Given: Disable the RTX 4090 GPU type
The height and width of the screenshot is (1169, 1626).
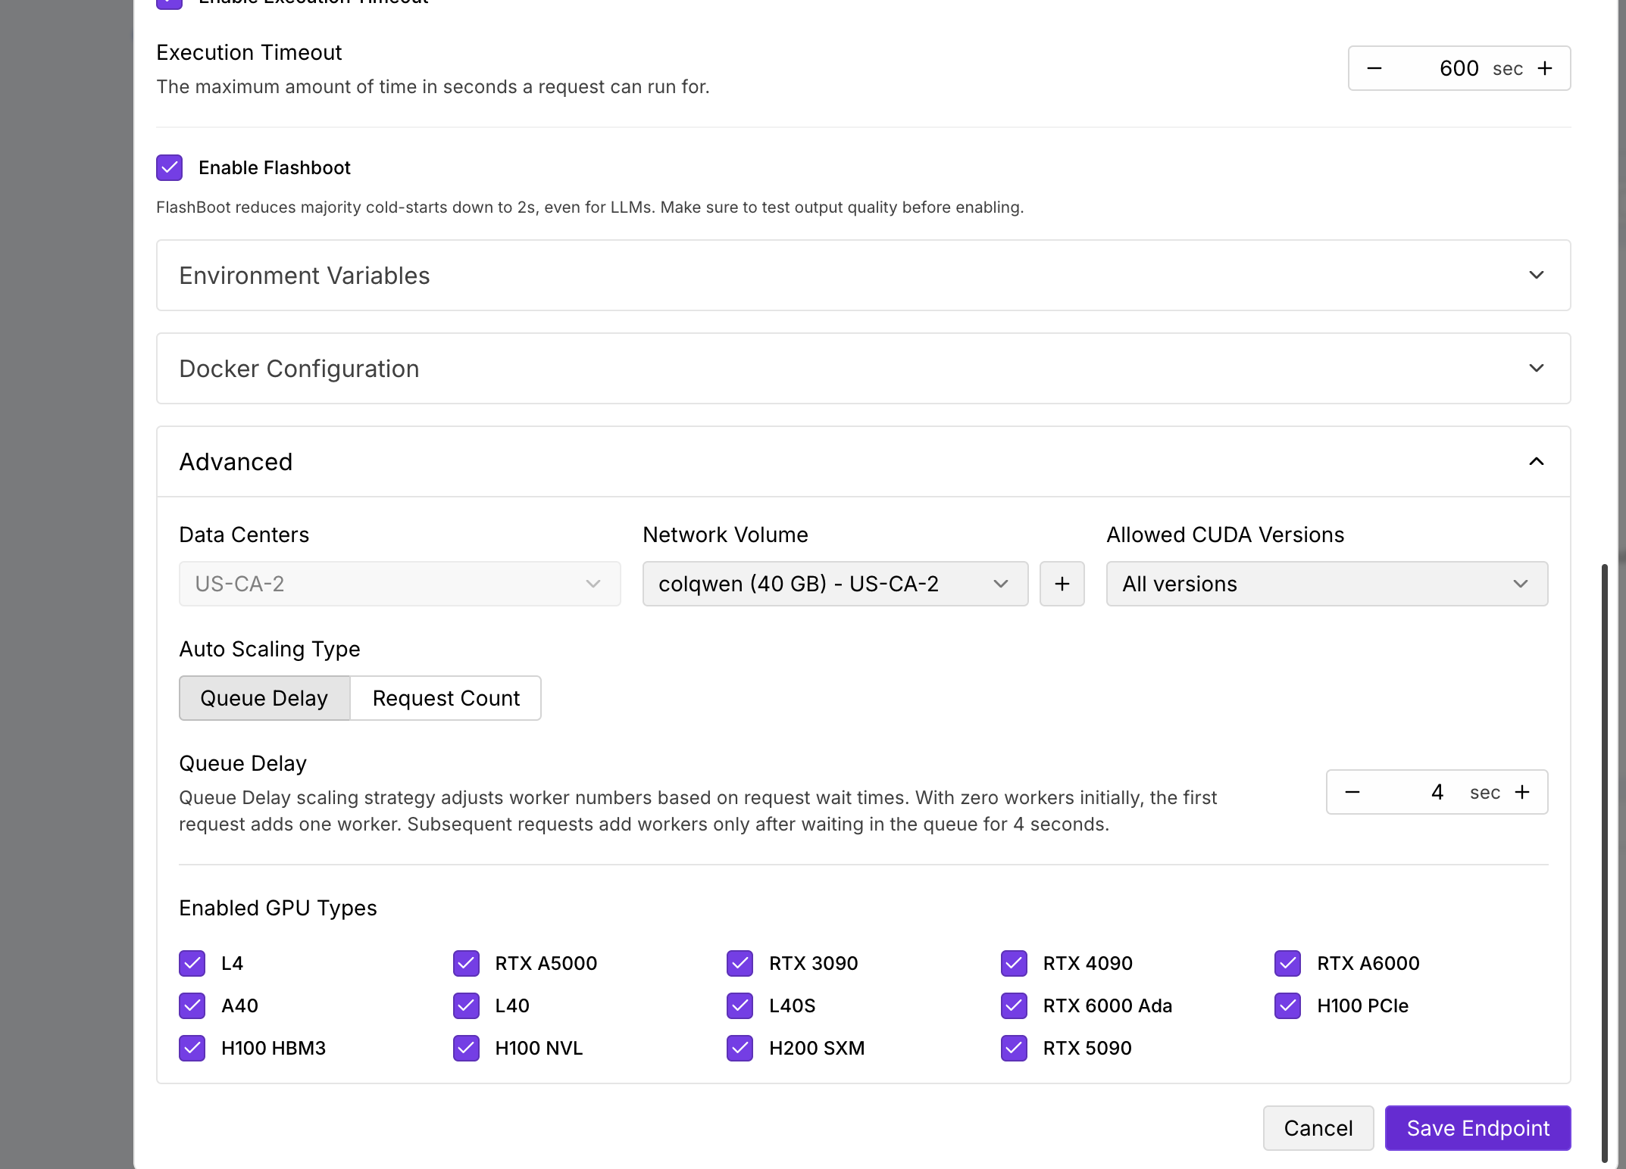Looking at the screenshot, I should coord(1014,963).
